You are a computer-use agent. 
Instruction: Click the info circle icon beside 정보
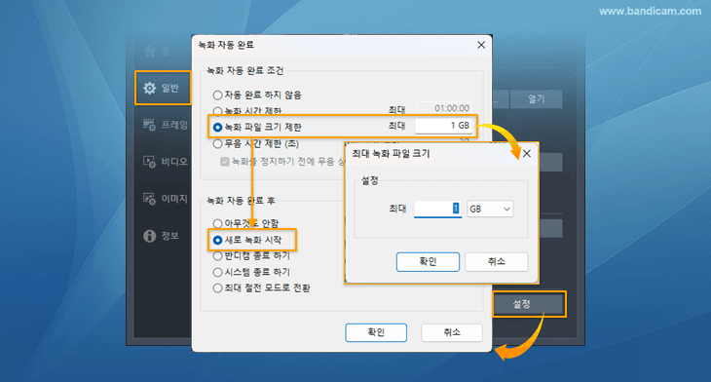tap(149, 236)
